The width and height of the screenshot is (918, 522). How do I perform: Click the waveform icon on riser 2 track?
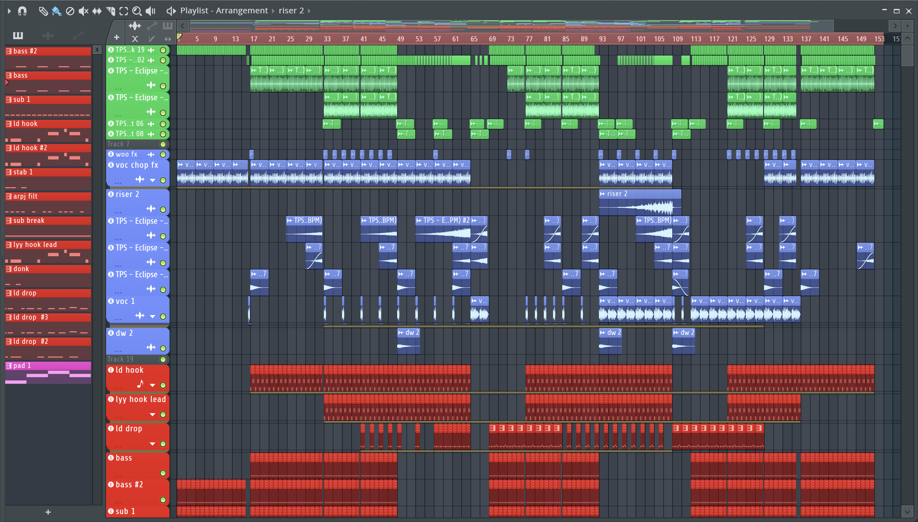[x=151, y=209]
